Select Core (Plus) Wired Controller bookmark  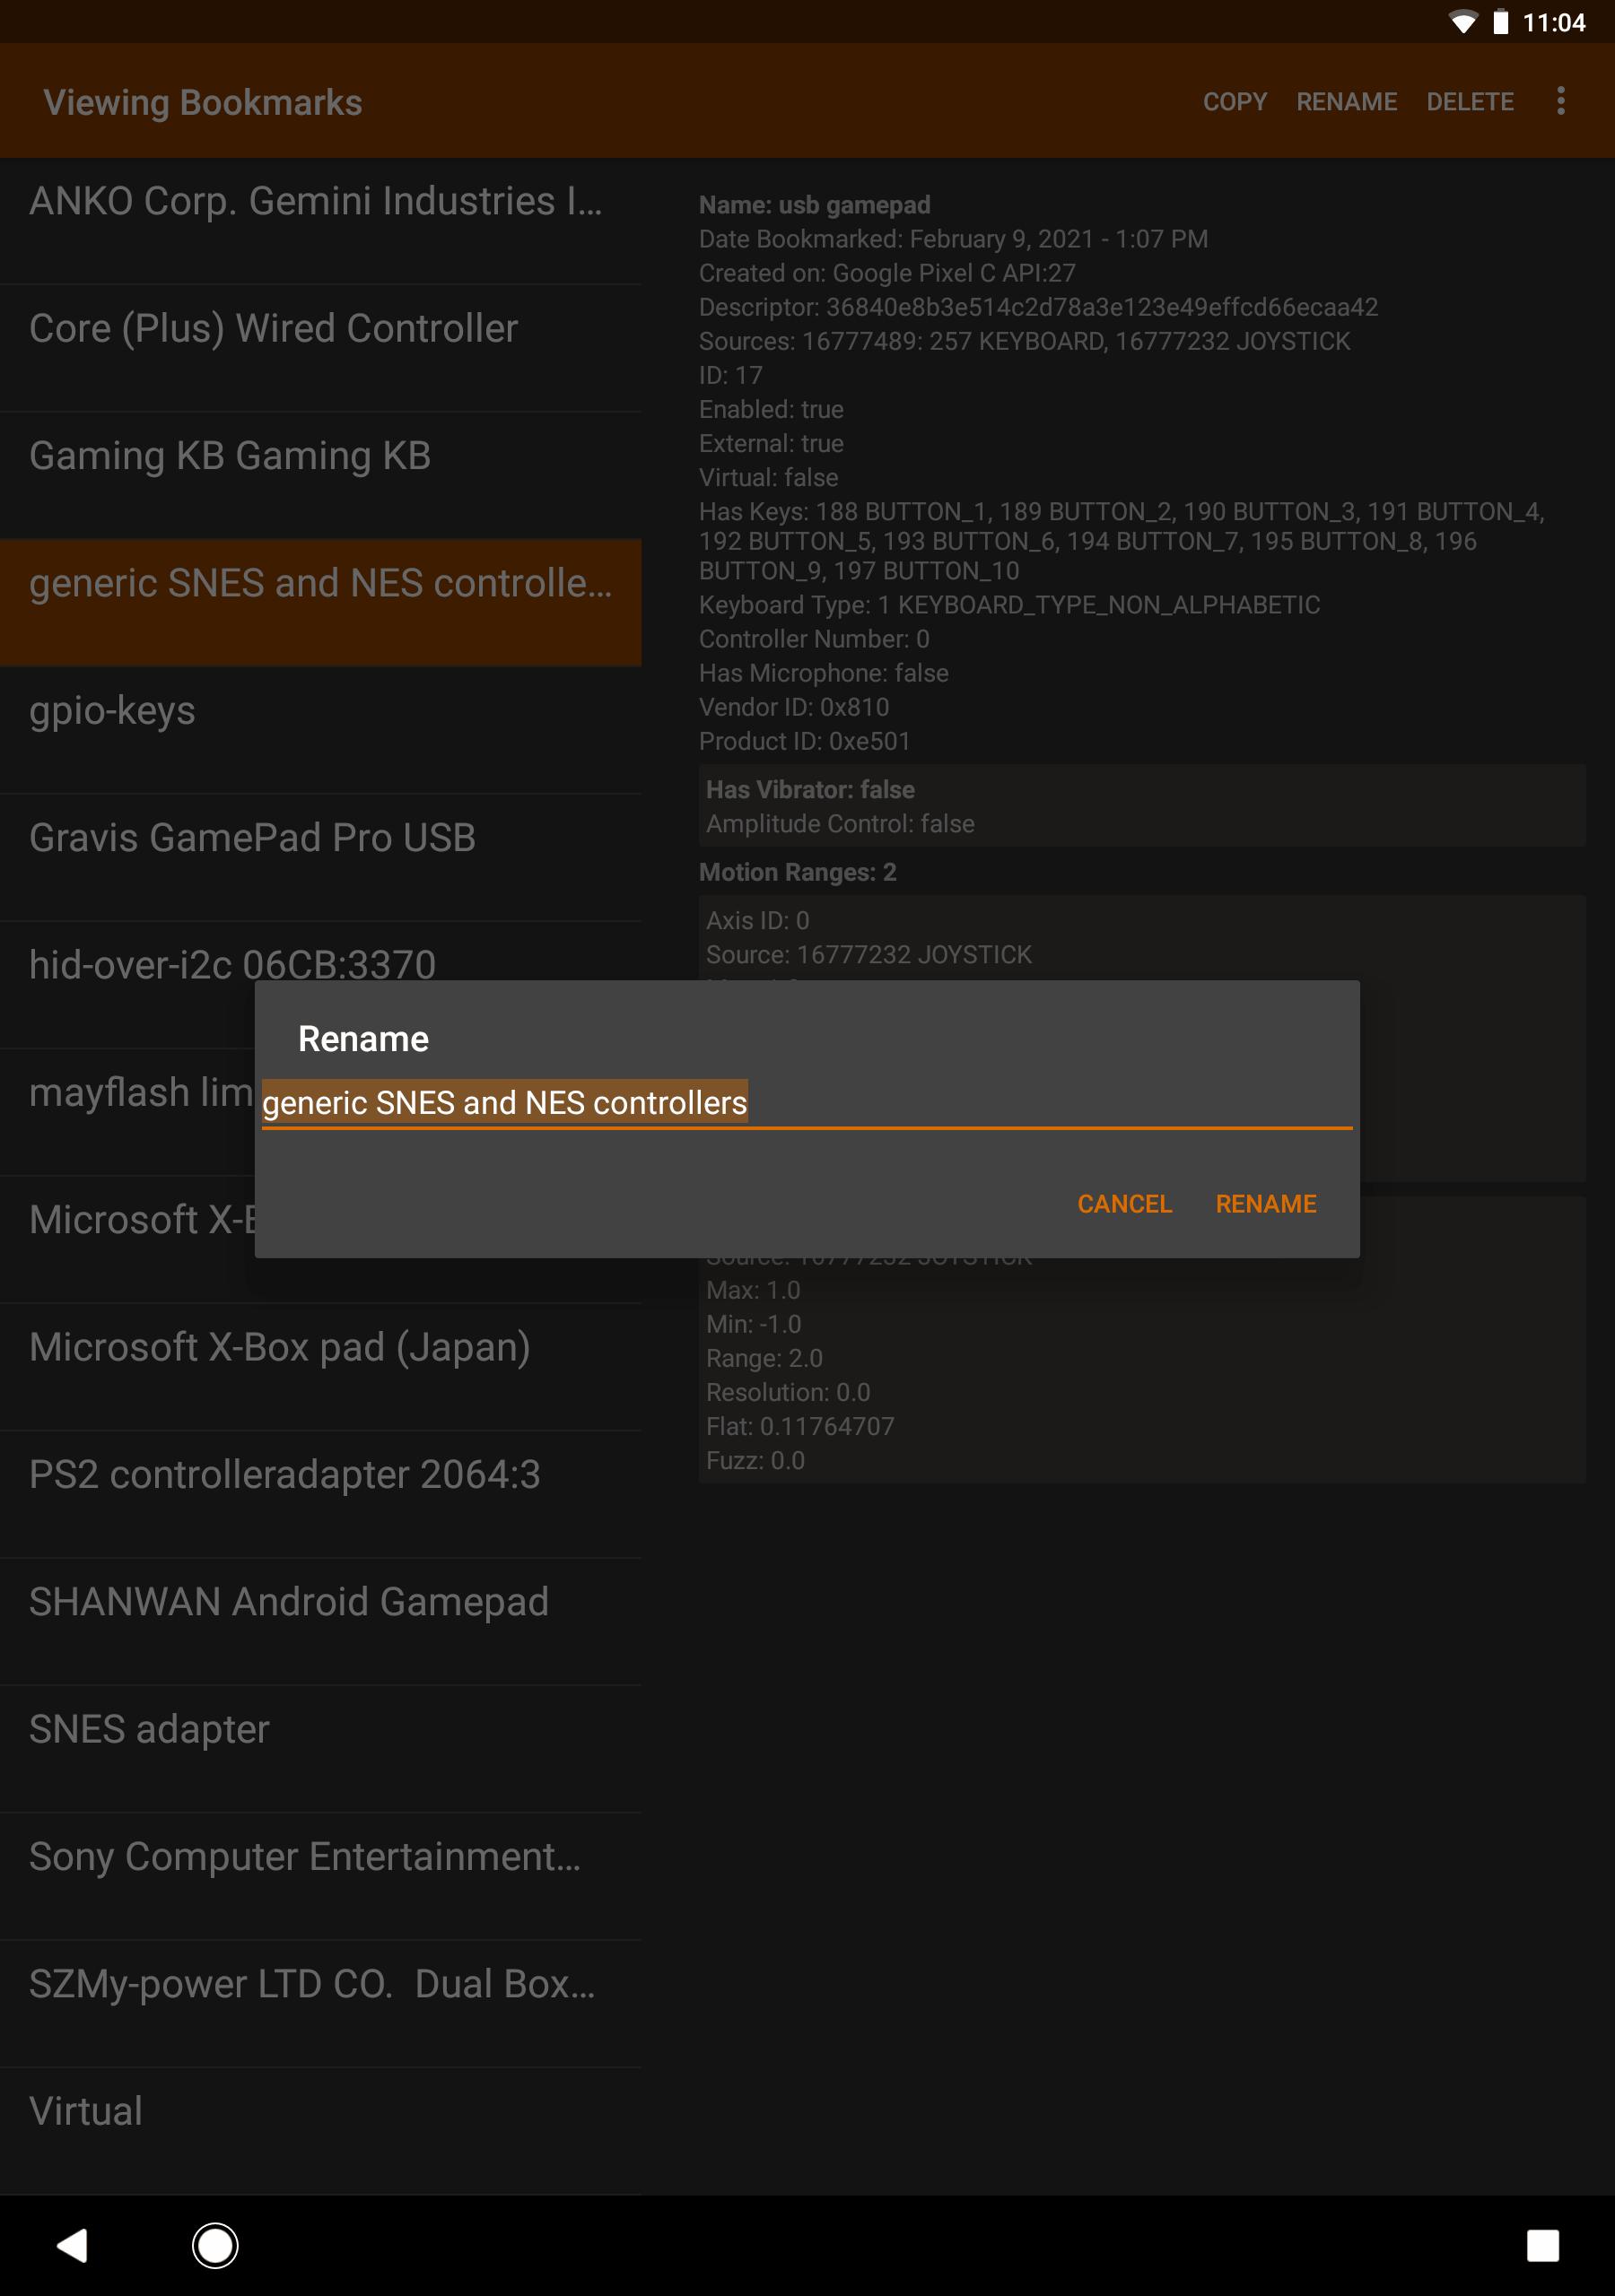point(320,348)
